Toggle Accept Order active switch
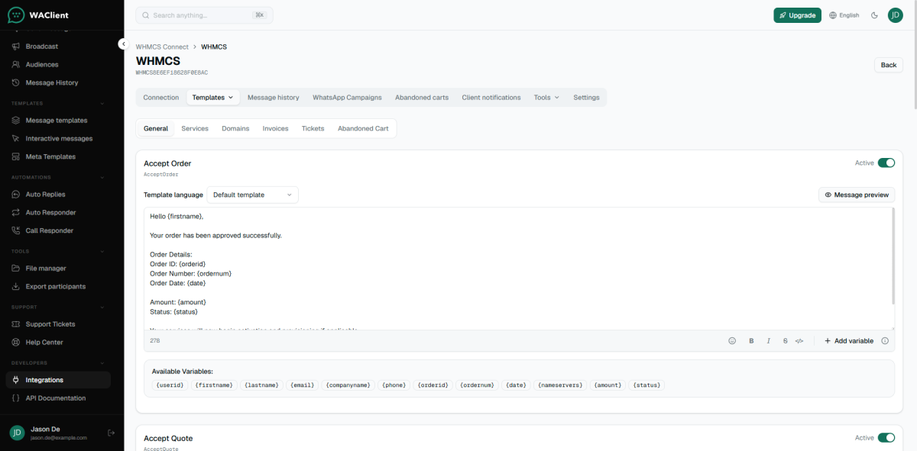Viewport: 917px width, 451px height. coord(886,163)
